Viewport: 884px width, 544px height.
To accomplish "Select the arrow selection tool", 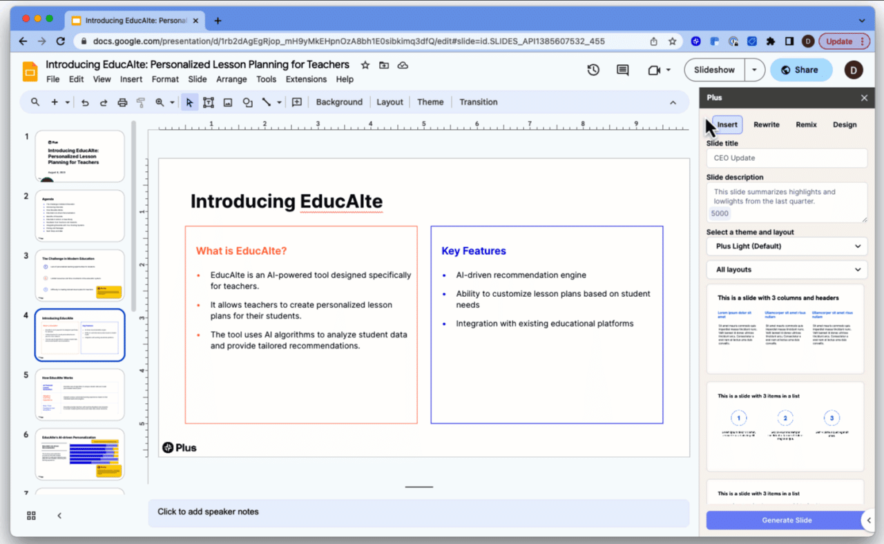I will (x=189, y=101).
